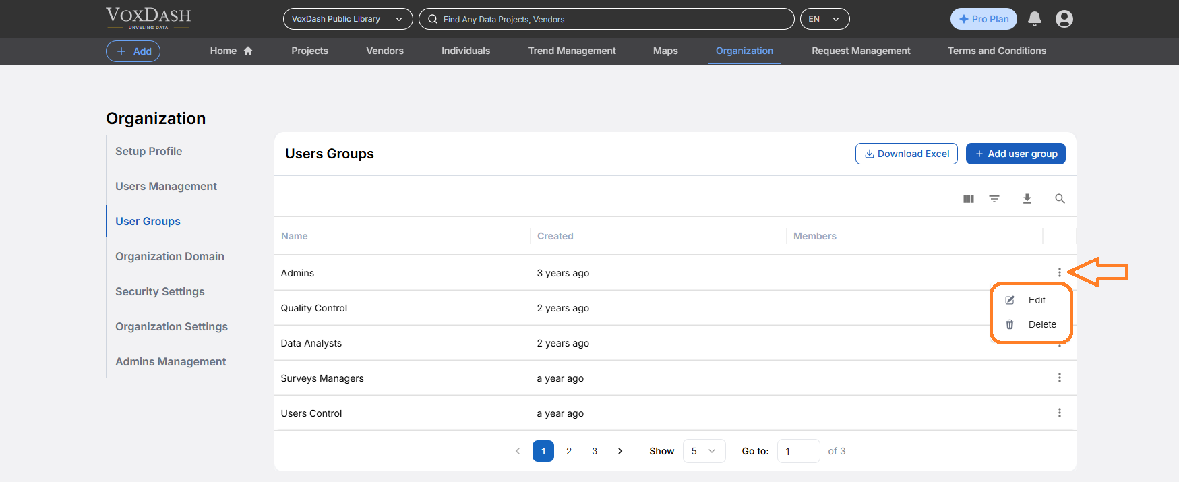Go to the Home tab

coord(223,51)
